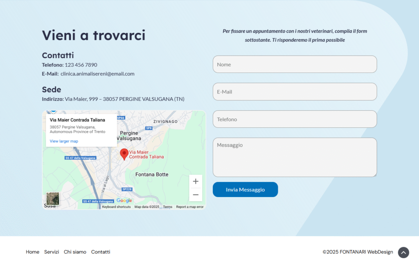Click Report a map error
Image resolution: width=419 pixels, height=268 pixels.
tap(189, 207)
